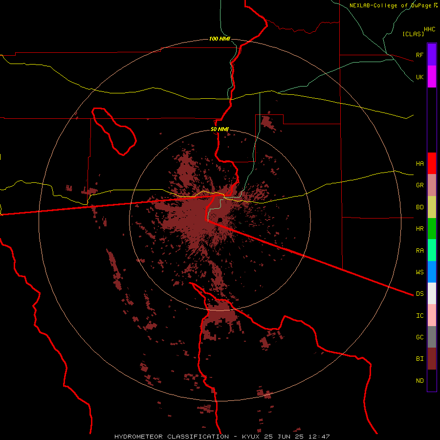The height and width of the screenshot is (440, 440).
Task: Click the GR legend label
Action: (x=420, y=185)
